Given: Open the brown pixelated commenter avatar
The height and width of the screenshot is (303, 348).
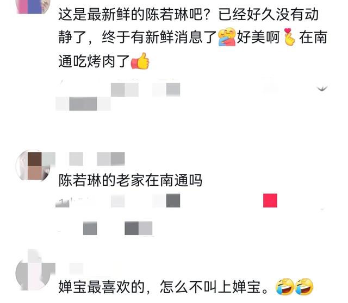Looking at the screenshot, I should click(x=33, y=166).
